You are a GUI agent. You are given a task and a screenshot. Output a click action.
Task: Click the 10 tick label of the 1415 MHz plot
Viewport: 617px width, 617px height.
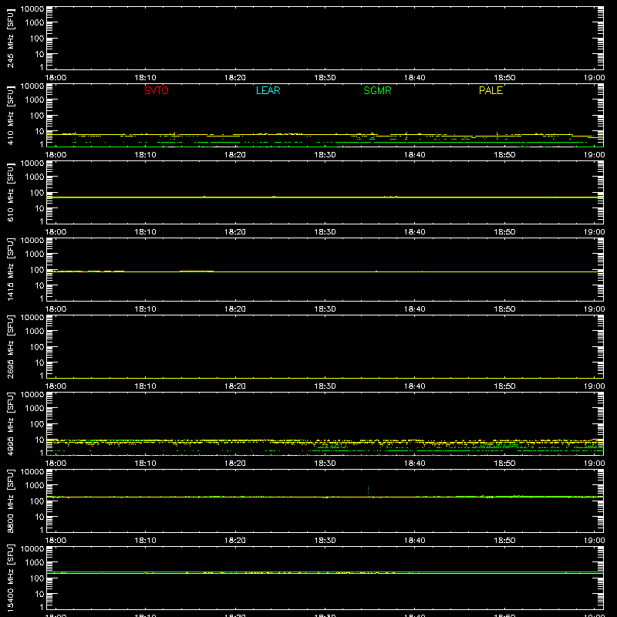[x=39, y=285]
